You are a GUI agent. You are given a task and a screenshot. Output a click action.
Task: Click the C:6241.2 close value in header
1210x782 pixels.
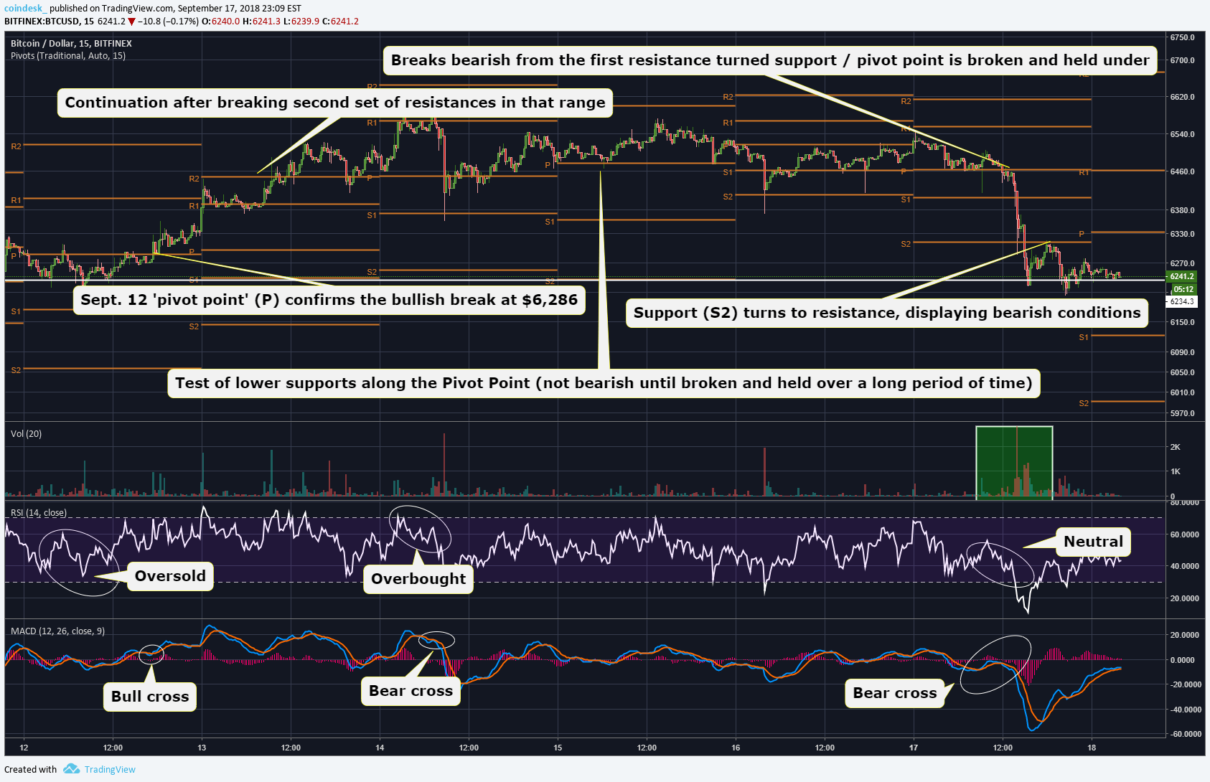(340, 22)
